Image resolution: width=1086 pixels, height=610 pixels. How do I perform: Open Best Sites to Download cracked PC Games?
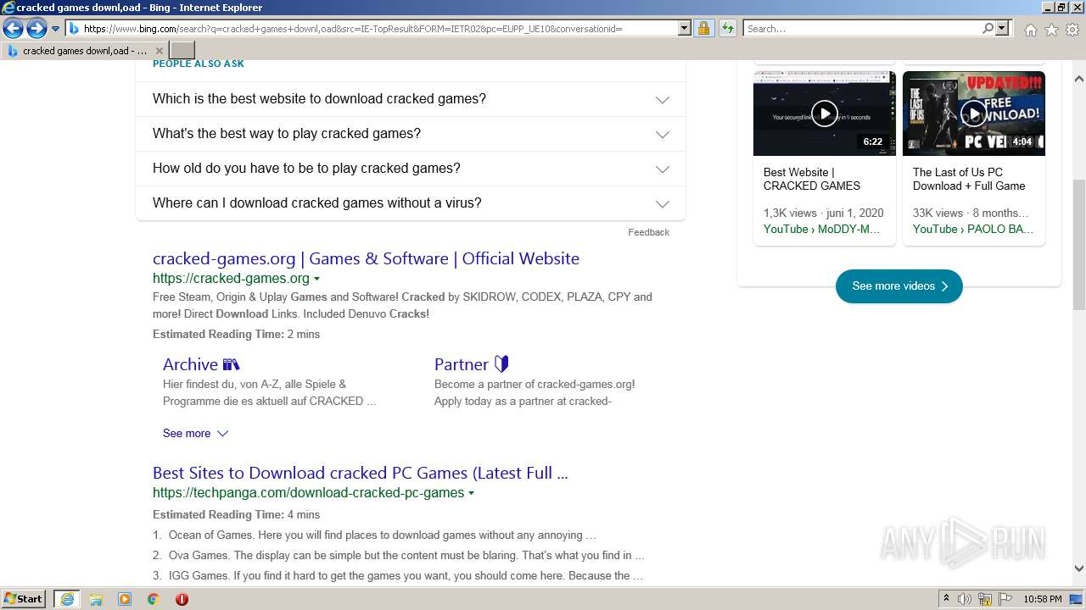point(361,473)
